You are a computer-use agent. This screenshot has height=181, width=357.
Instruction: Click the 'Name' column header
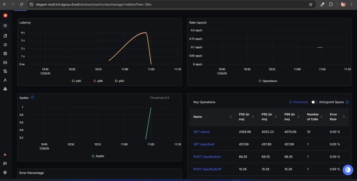pos(198,117)
